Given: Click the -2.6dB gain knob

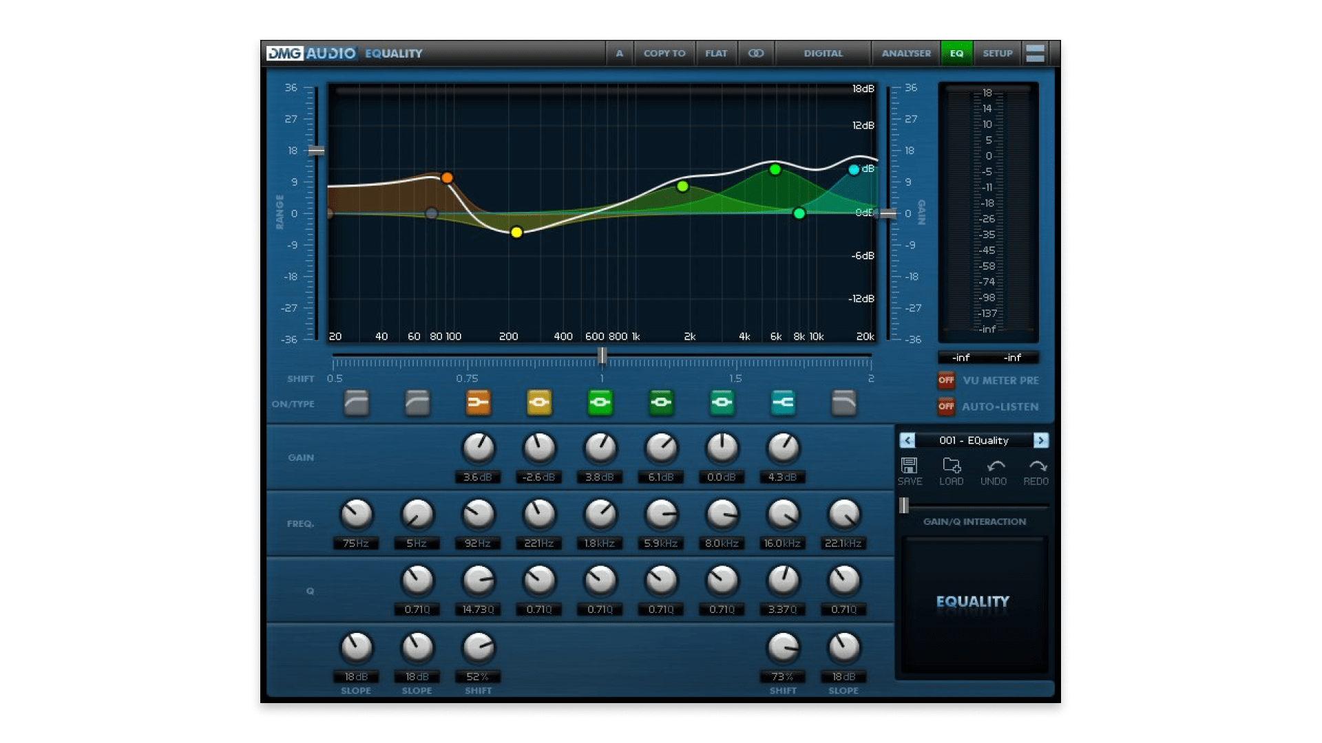Looking at the screenshot, I should click(x=539, y=448).
